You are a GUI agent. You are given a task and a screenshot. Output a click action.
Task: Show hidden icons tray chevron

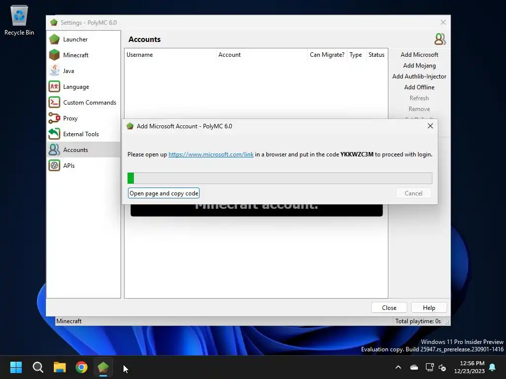tap(398, 367)
